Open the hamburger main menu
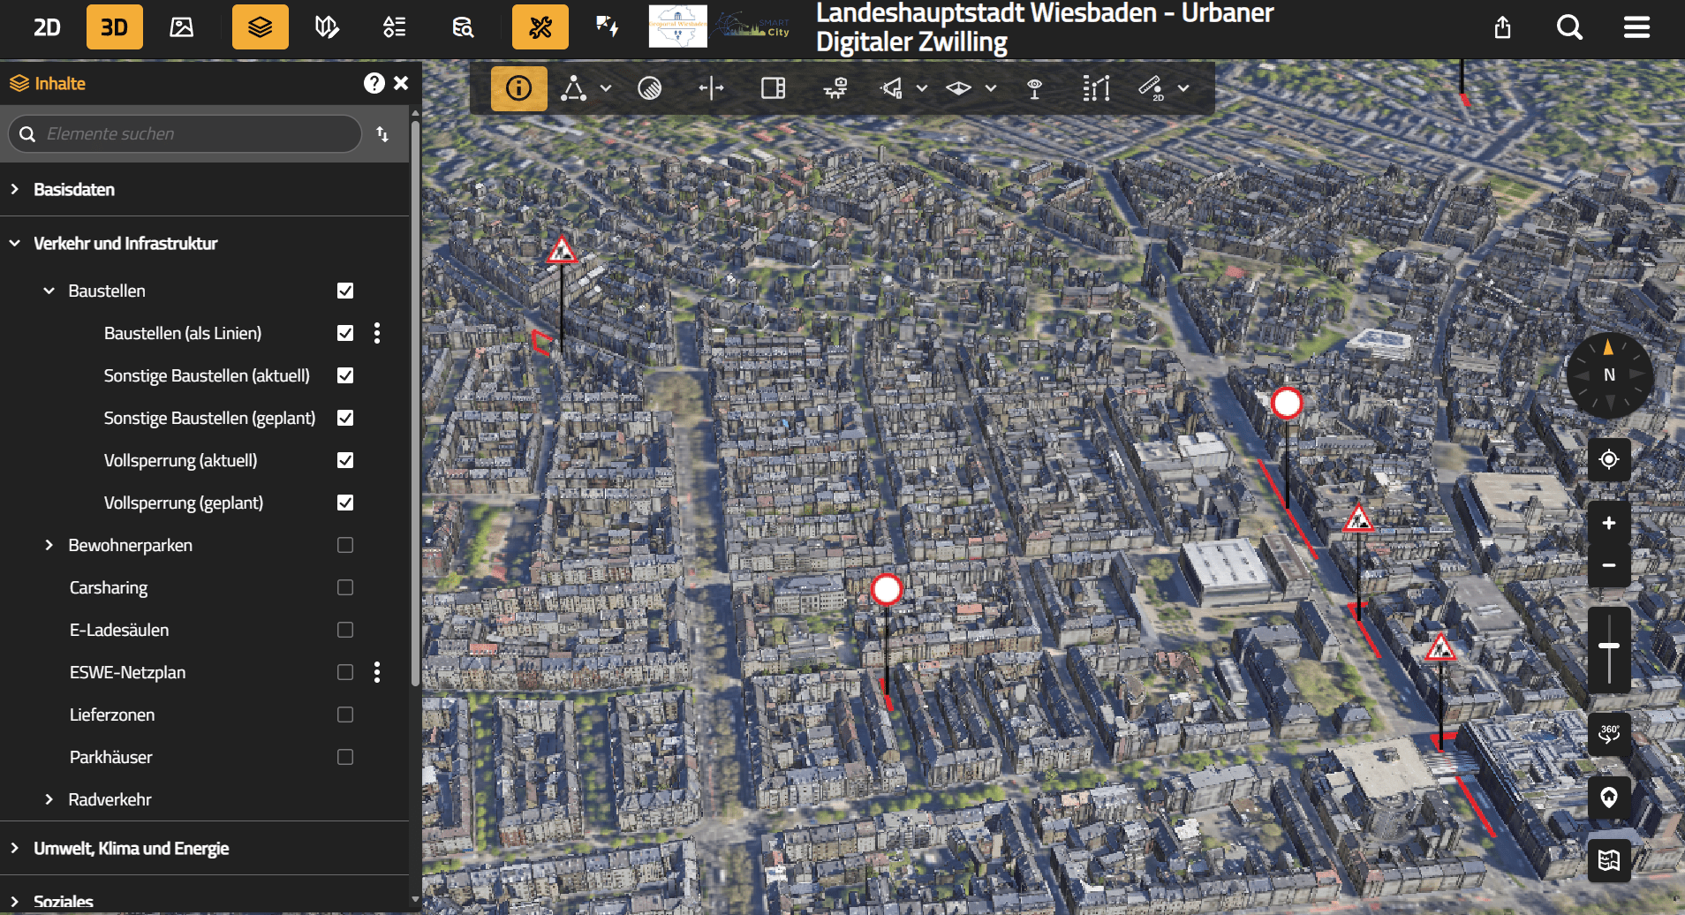Screen dimensions: 1685x915 (x=1636, y=28)
